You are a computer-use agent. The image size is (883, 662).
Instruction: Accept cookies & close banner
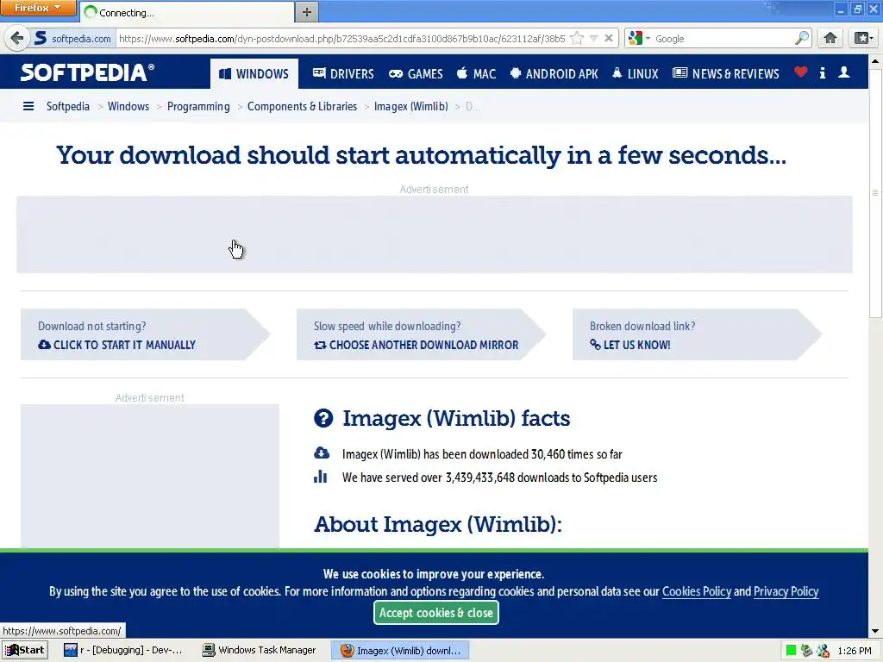(x=435, y=613)
